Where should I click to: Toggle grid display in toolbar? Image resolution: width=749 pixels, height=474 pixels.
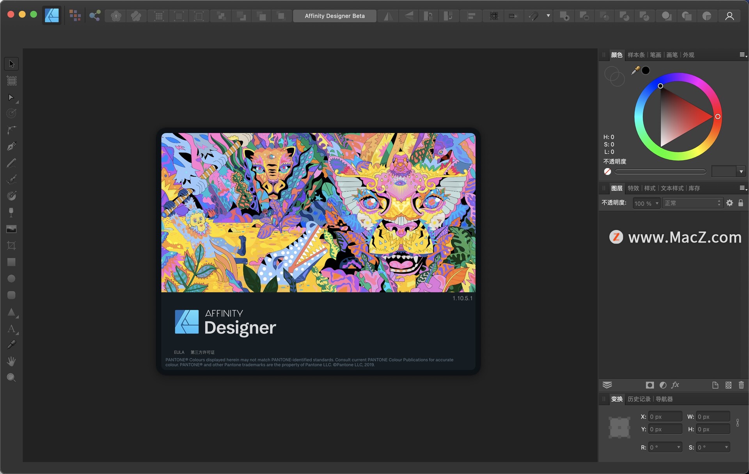coord(494,16)
